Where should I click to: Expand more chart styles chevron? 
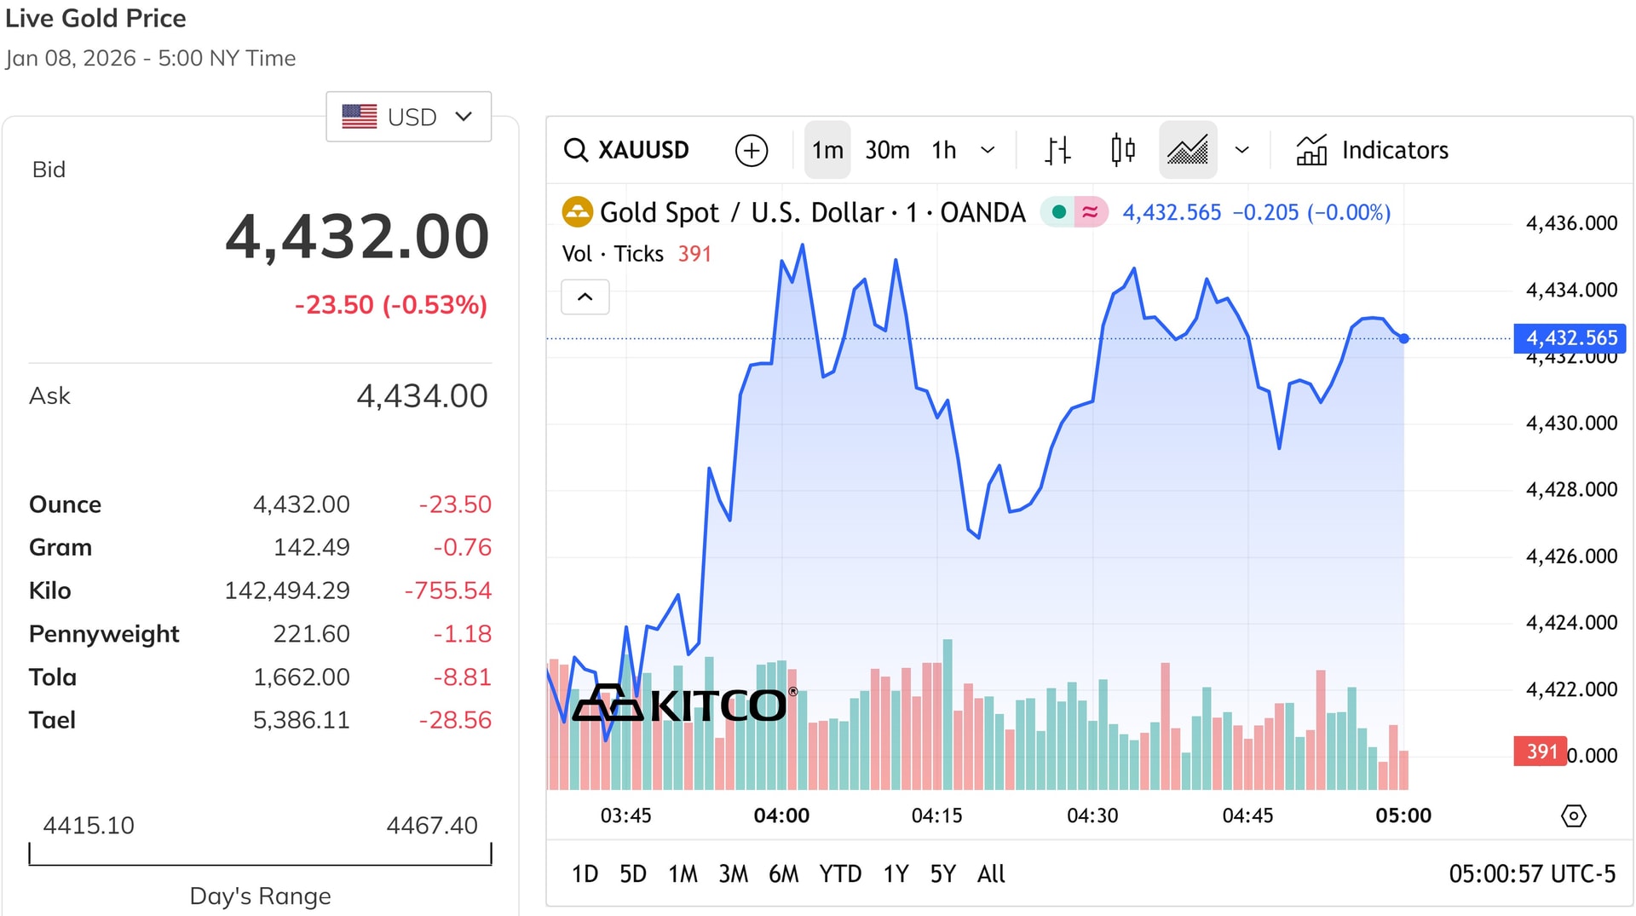(1242, 150)
